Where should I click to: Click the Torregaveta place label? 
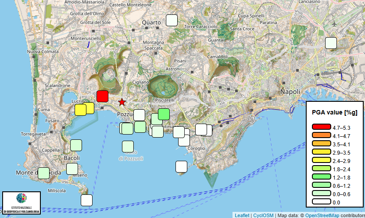click(33, 134)
